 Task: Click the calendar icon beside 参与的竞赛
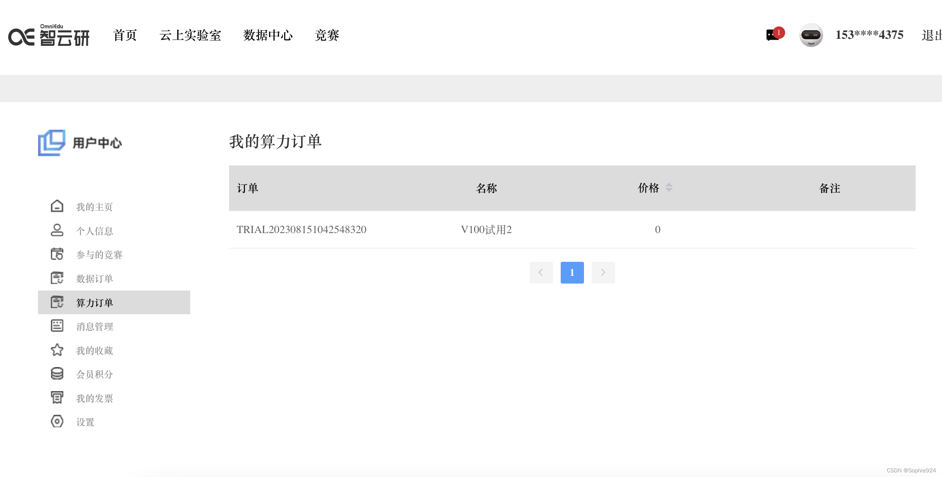(x=57, y=254)
